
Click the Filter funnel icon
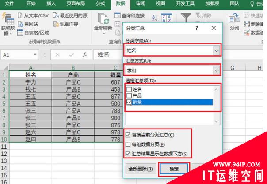(186, 18)
